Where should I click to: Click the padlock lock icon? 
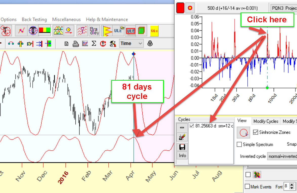pyautogui.click(x=150, y=43)
